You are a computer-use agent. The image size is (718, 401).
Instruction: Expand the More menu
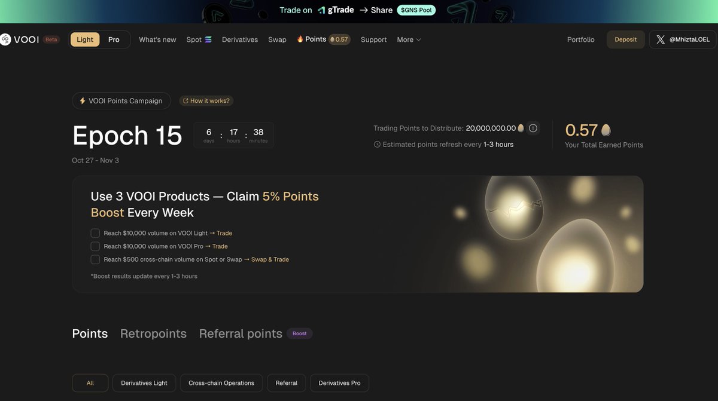(409, 39)
